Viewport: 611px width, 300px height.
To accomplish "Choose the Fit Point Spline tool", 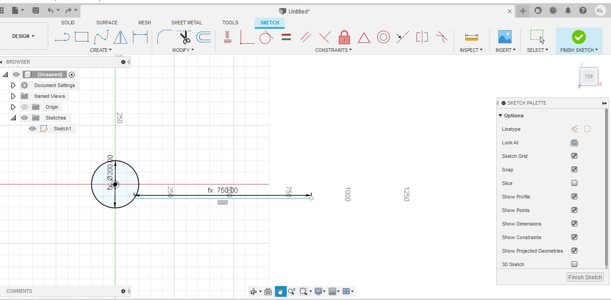I will coord(101,37).
